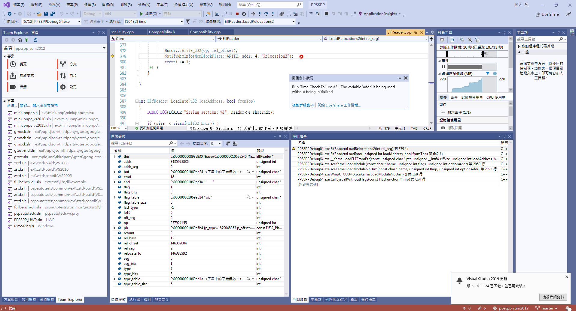
Task: Click the toolbox search field (搜尋工具箱)
Action: (541, 39)
